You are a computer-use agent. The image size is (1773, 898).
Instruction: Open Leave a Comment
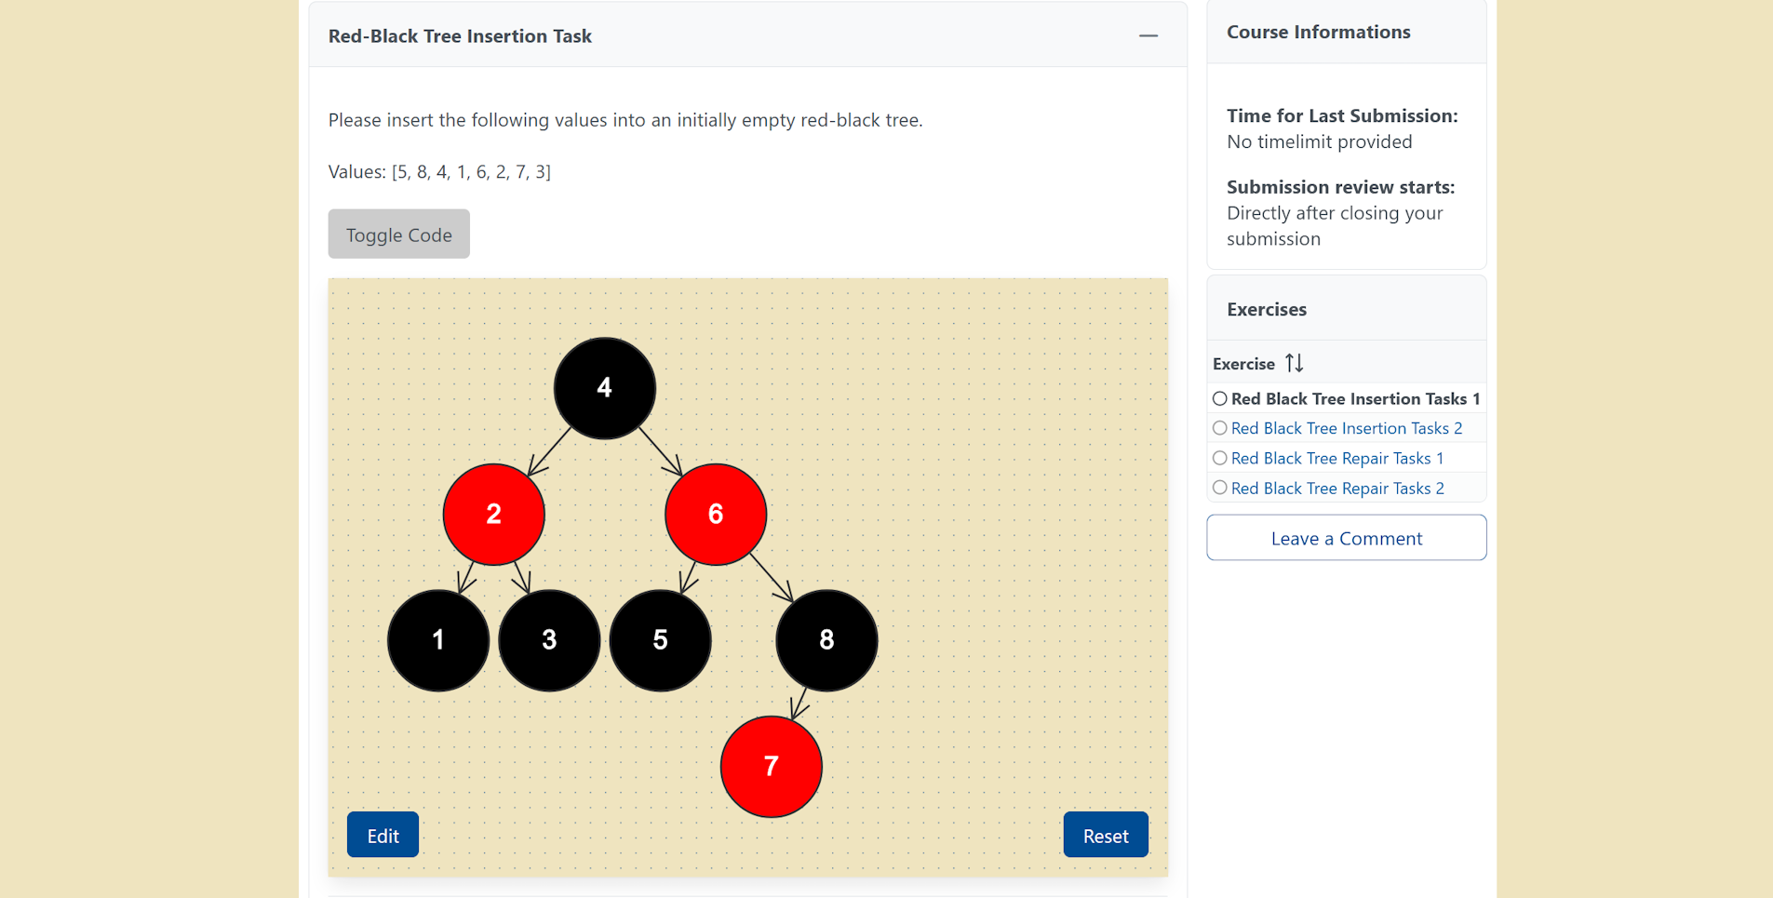1346,538
